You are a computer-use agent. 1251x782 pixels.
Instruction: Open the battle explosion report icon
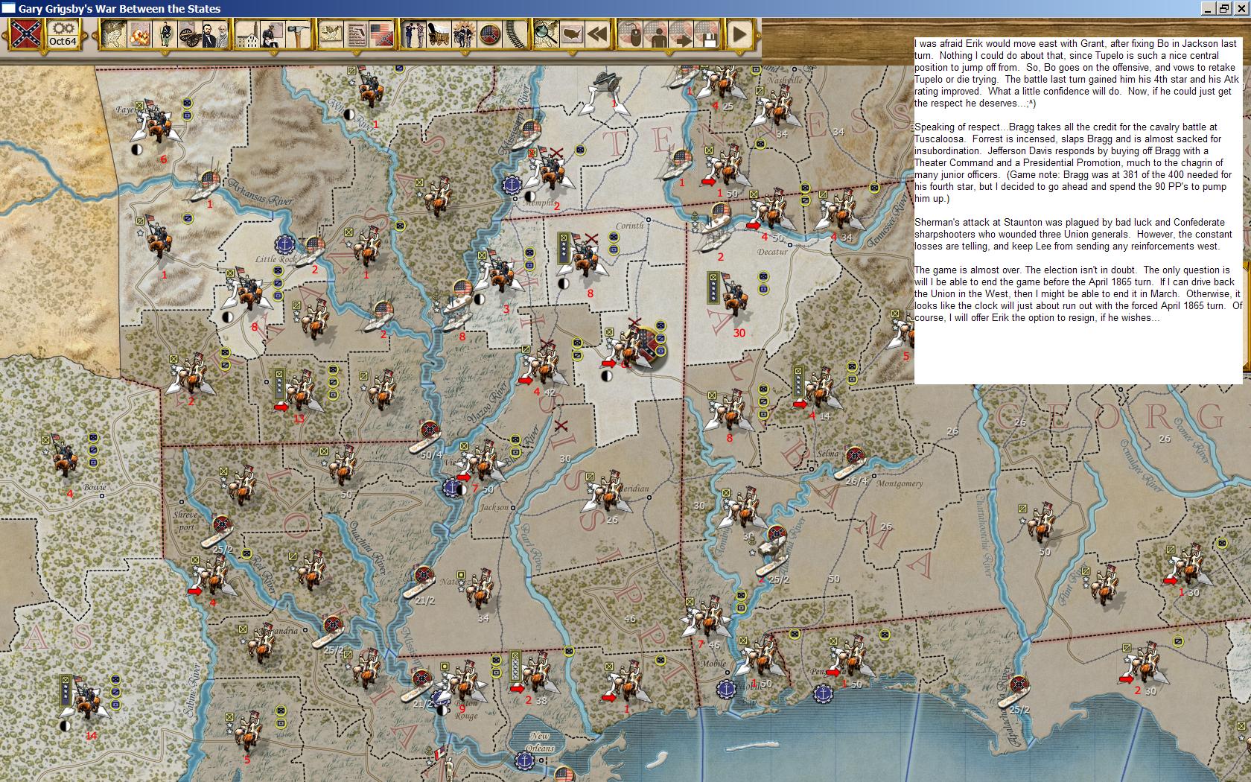tap(139, 34)
